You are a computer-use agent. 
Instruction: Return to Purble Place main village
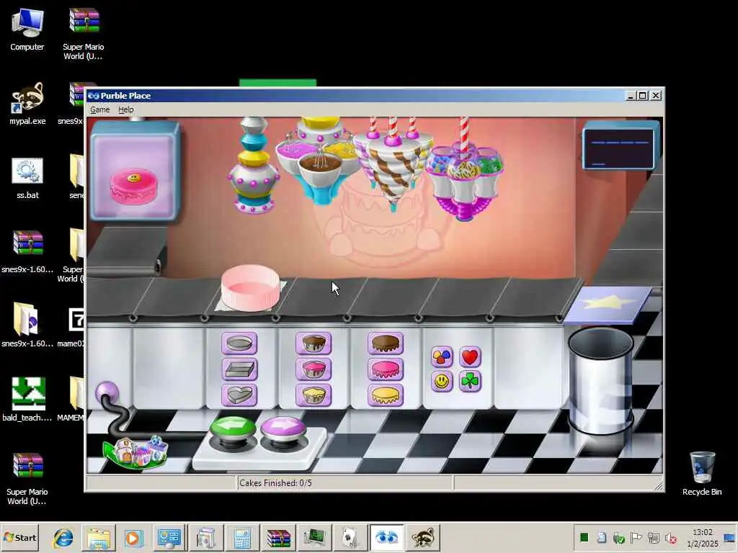(136, 452)
